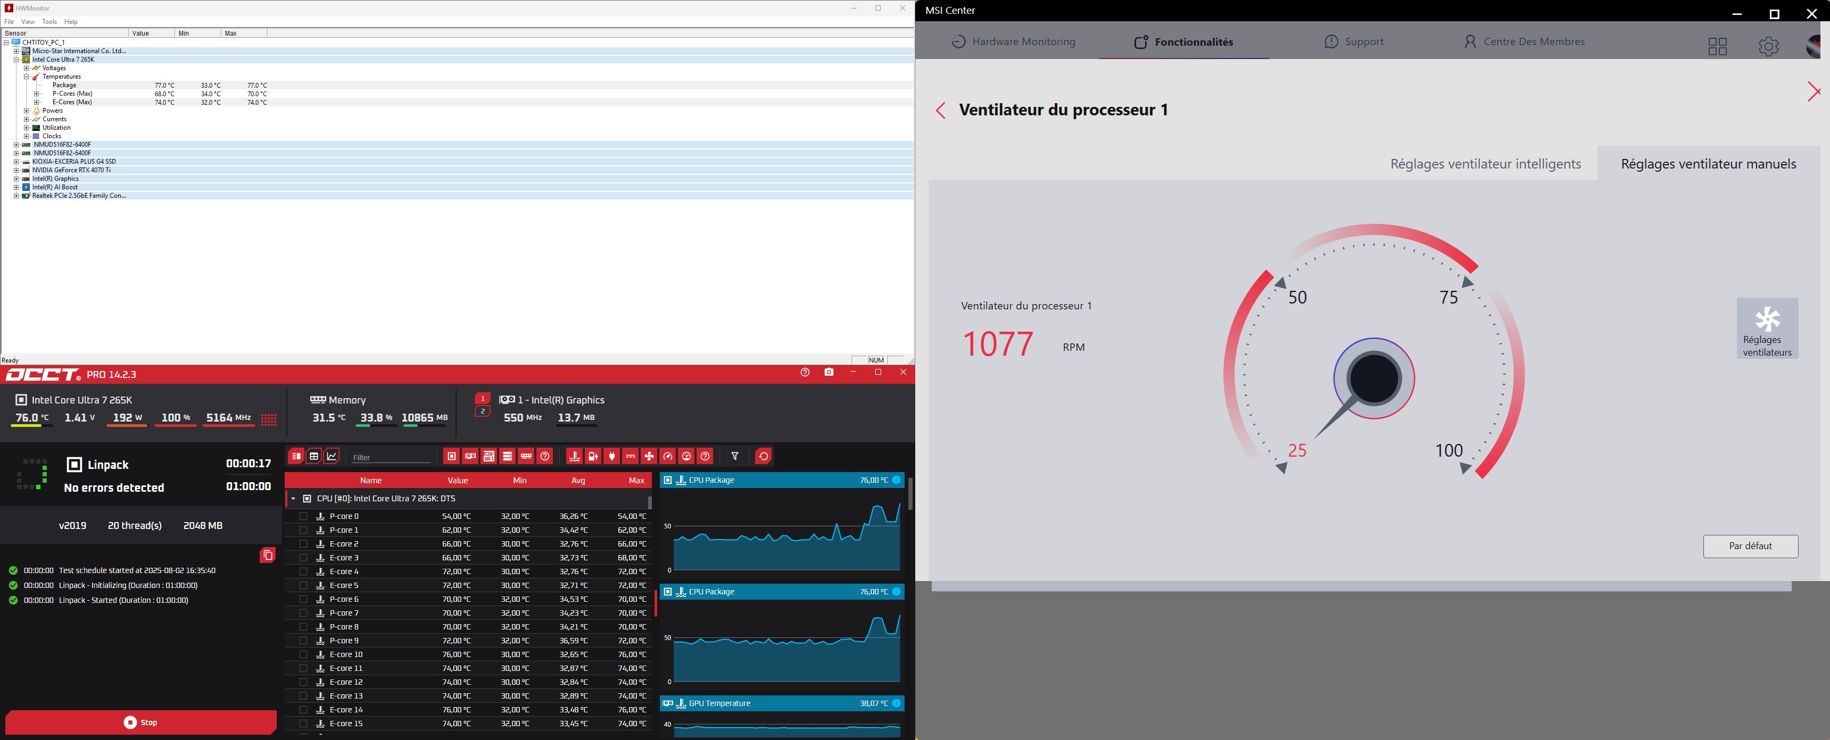Check the P-core 0 row checkbox

[303, 517]
